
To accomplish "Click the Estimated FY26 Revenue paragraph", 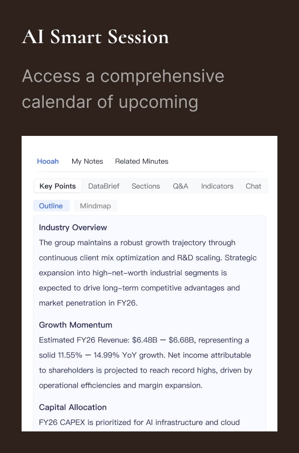I will point(146,362).
